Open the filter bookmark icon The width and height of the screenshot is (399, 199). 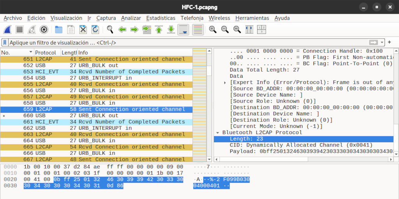[5, 43]
